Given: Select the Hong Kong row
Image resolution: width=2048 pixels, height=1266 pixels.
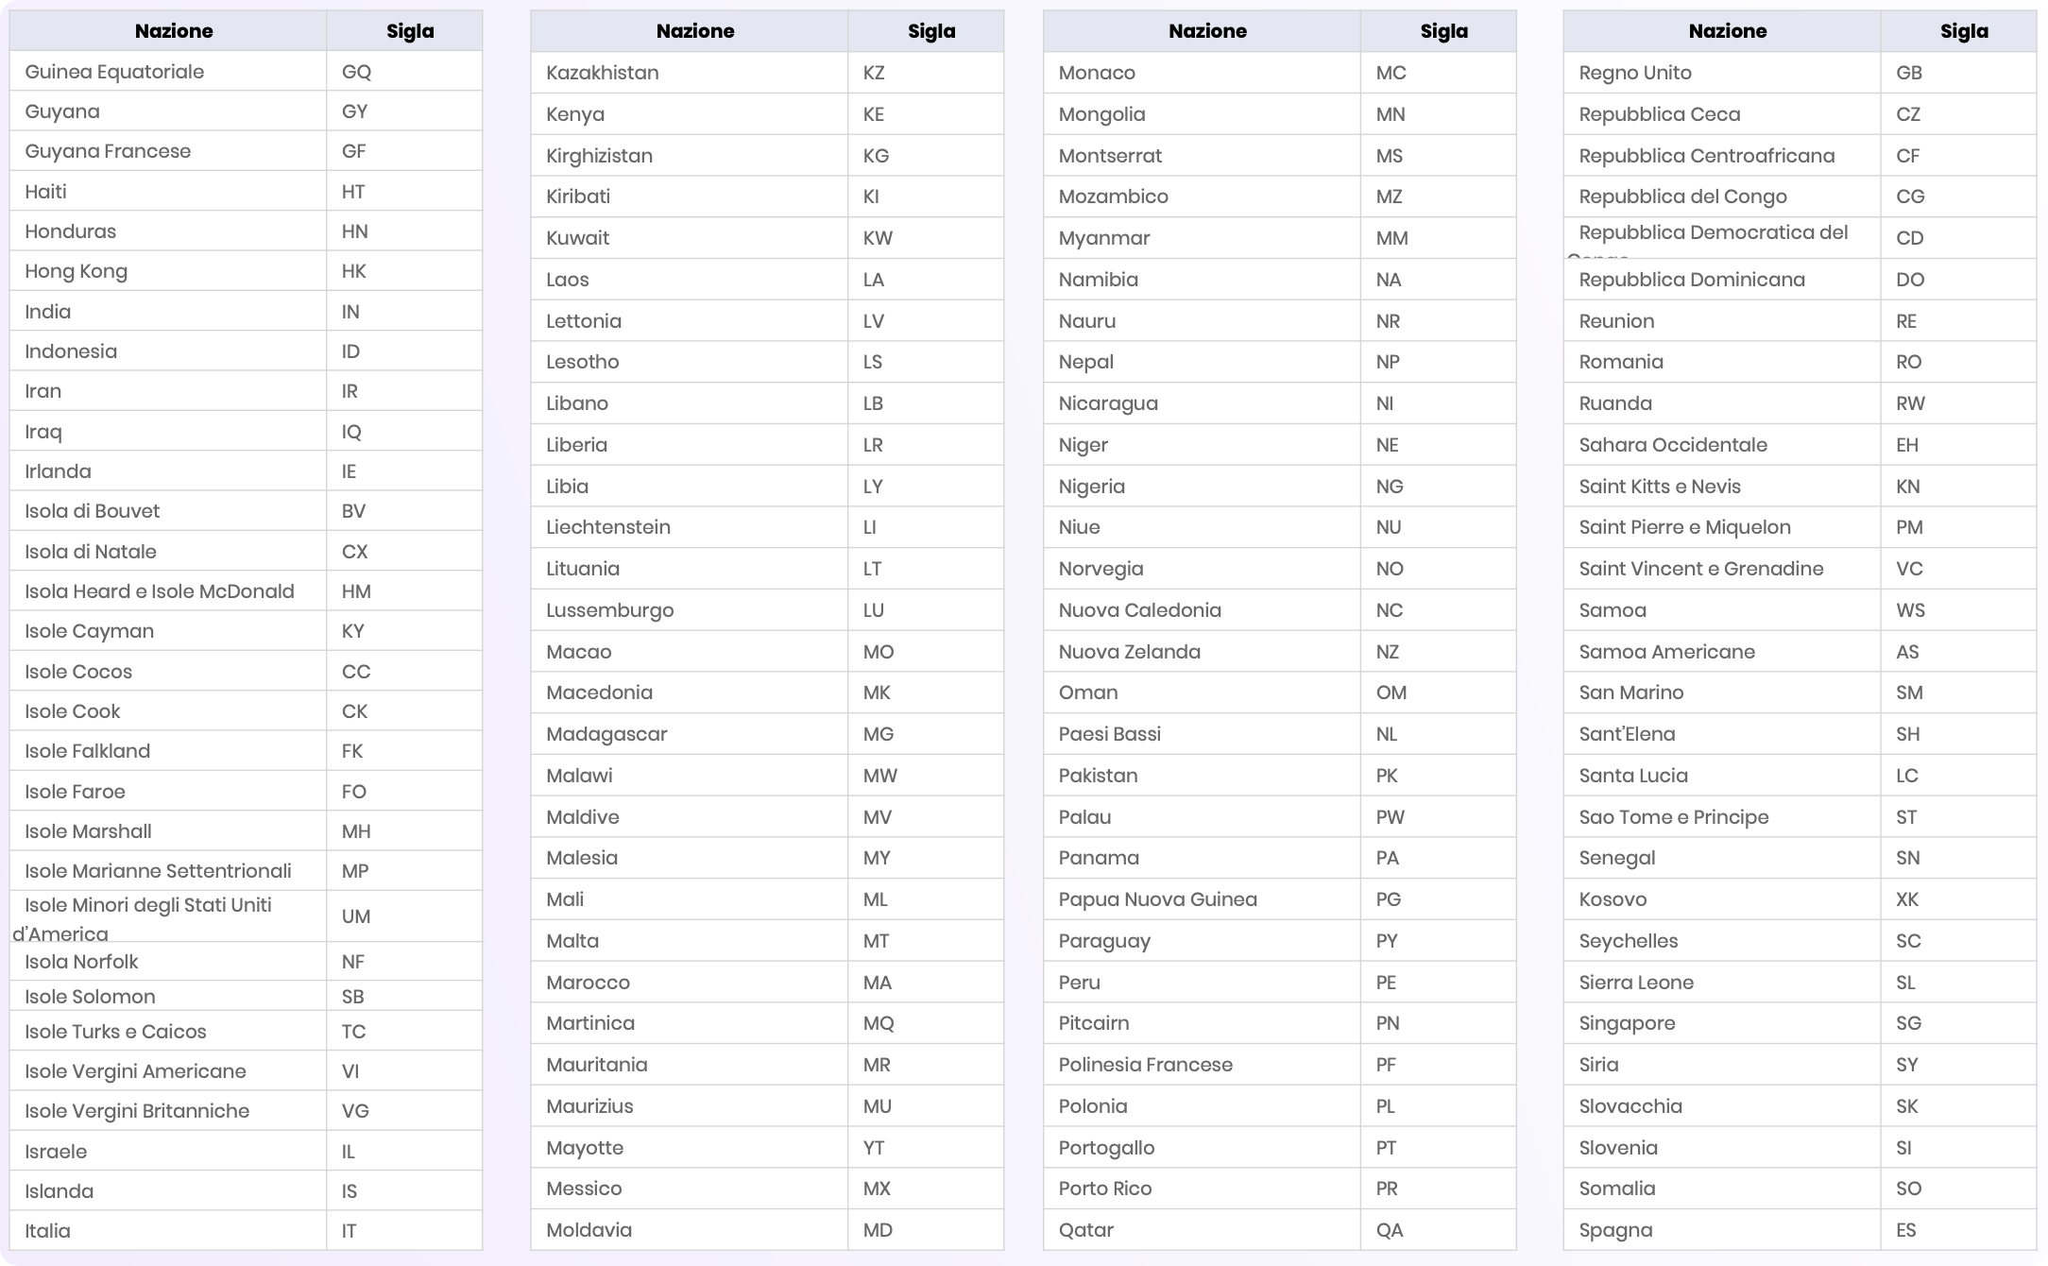Looking at the screenshot, I should [246, 271].
